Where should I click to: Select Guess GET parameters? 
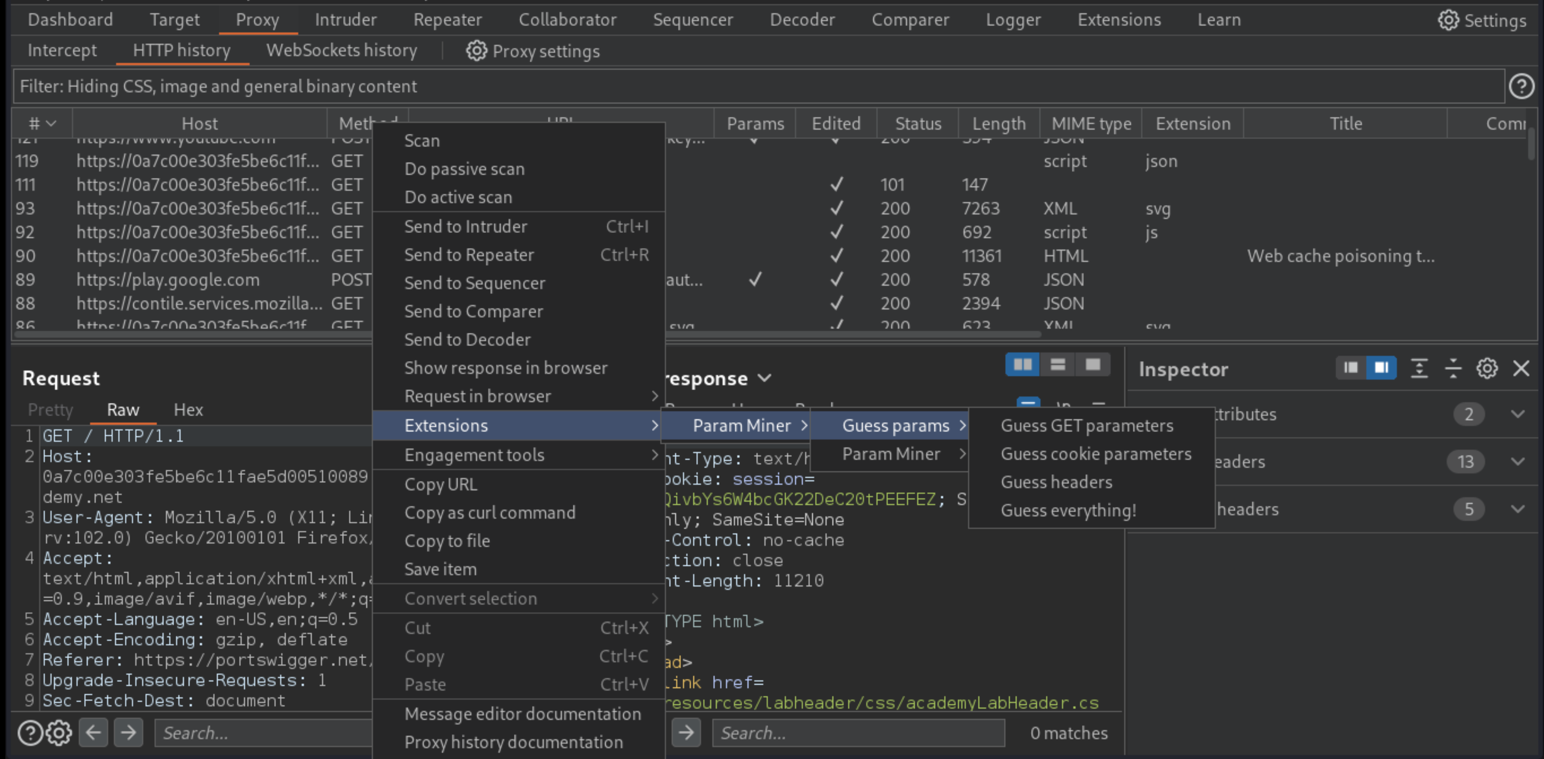[1091, 425]
